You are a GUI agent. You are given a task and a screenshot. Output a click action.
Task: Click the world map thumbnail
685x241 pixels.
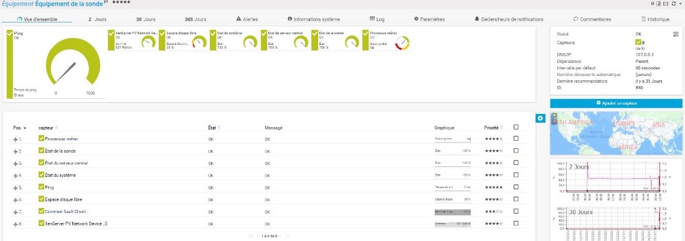click(616, 134)
